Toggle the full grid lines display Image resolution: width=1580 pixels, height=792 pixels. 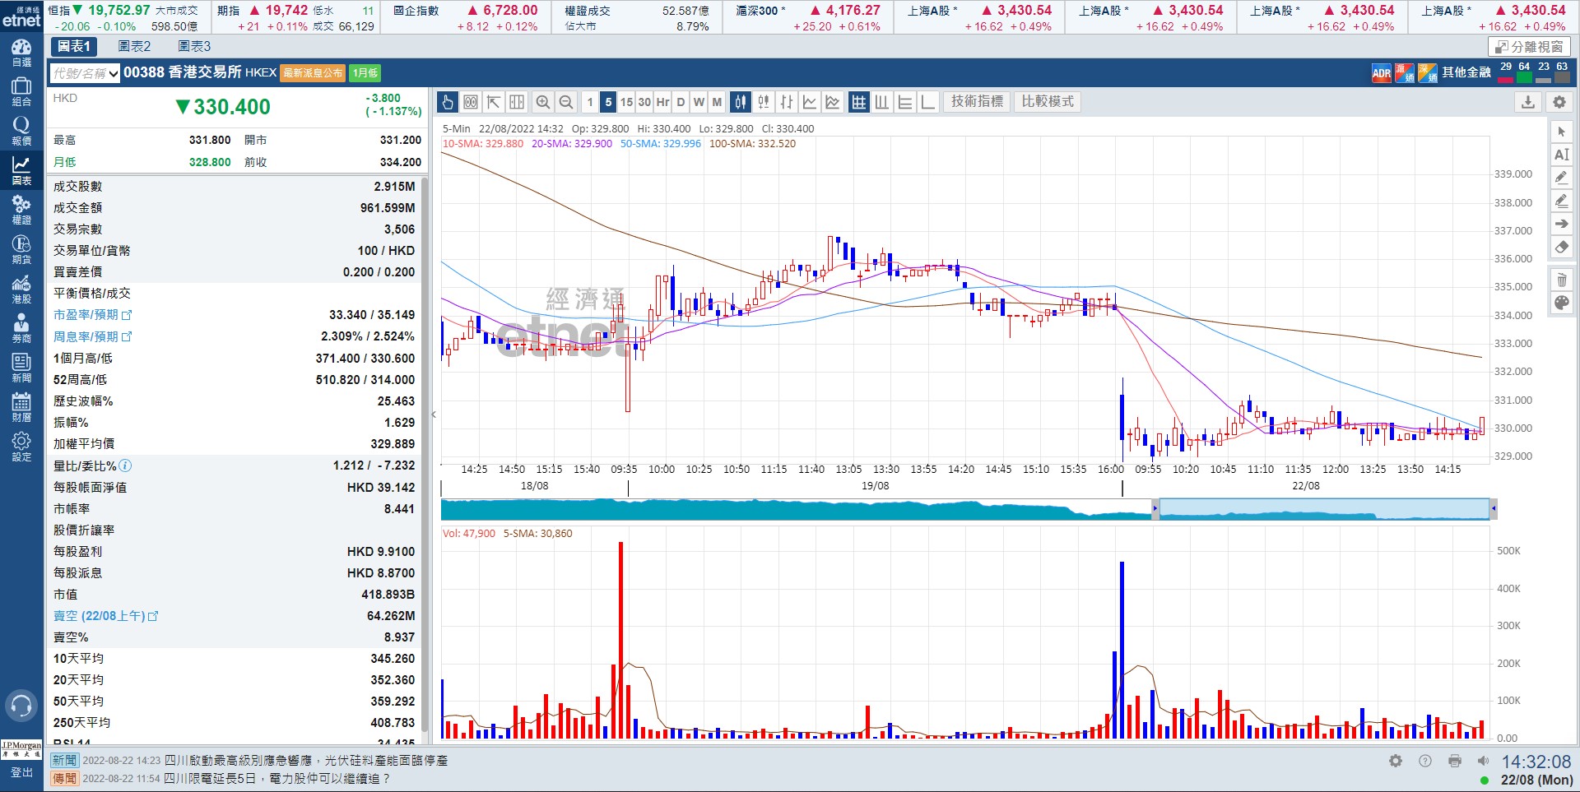click(x=858, y=102)
